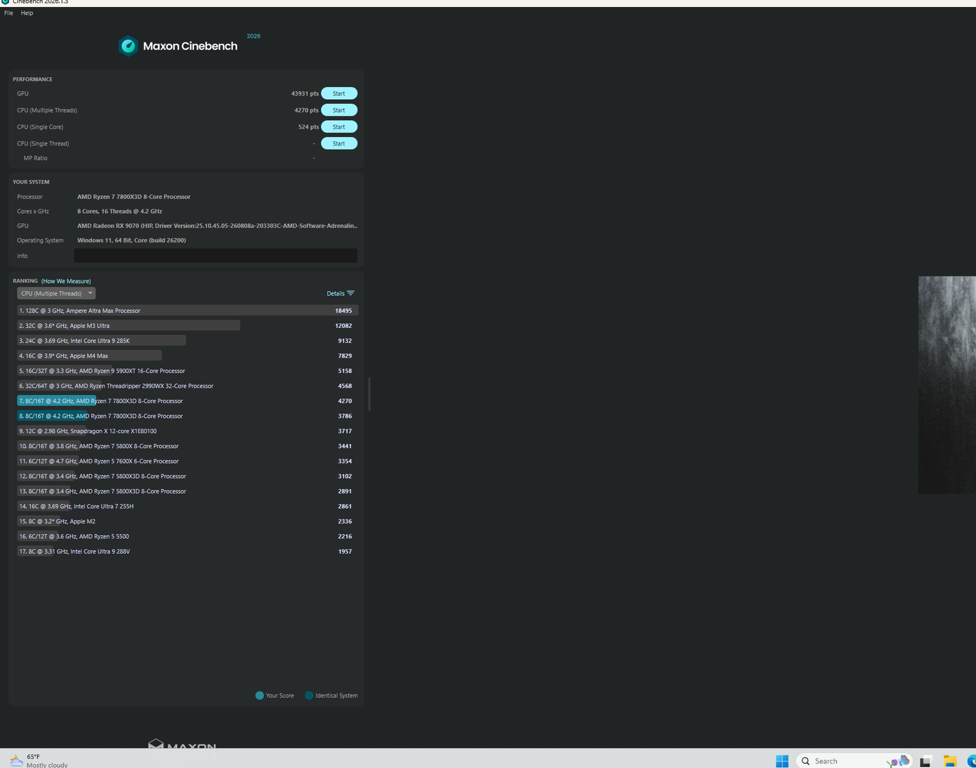This screenshot has width=976, height=768.
Task: Start the GPU benchmark
Action: [x=339, y=93]
